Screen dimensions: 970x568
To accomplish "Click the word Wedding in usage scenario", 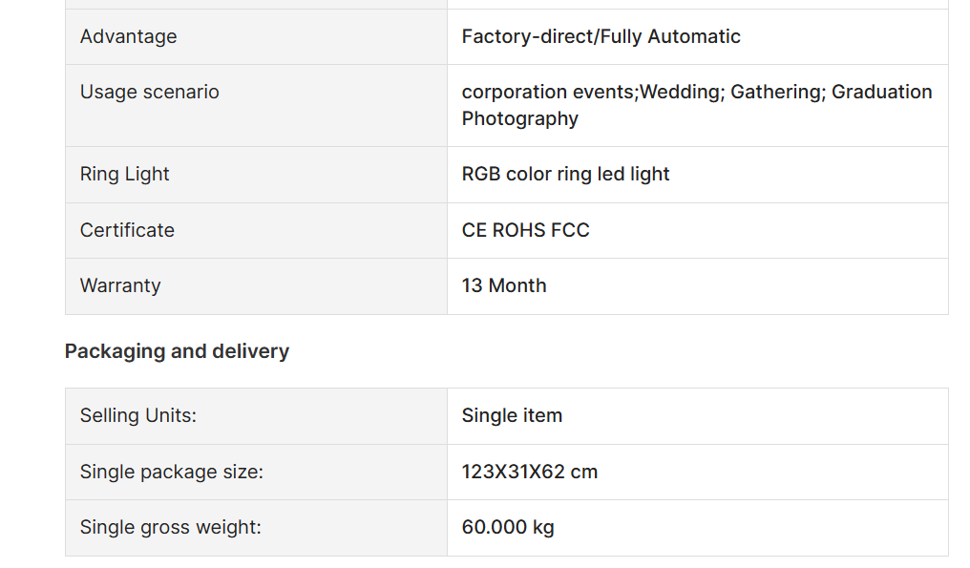I will pyautogui.click(x=681, y=93).
